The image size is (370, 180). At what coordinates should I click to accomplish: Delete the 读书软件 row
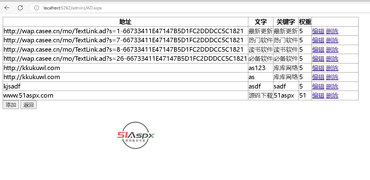point(332,50)
